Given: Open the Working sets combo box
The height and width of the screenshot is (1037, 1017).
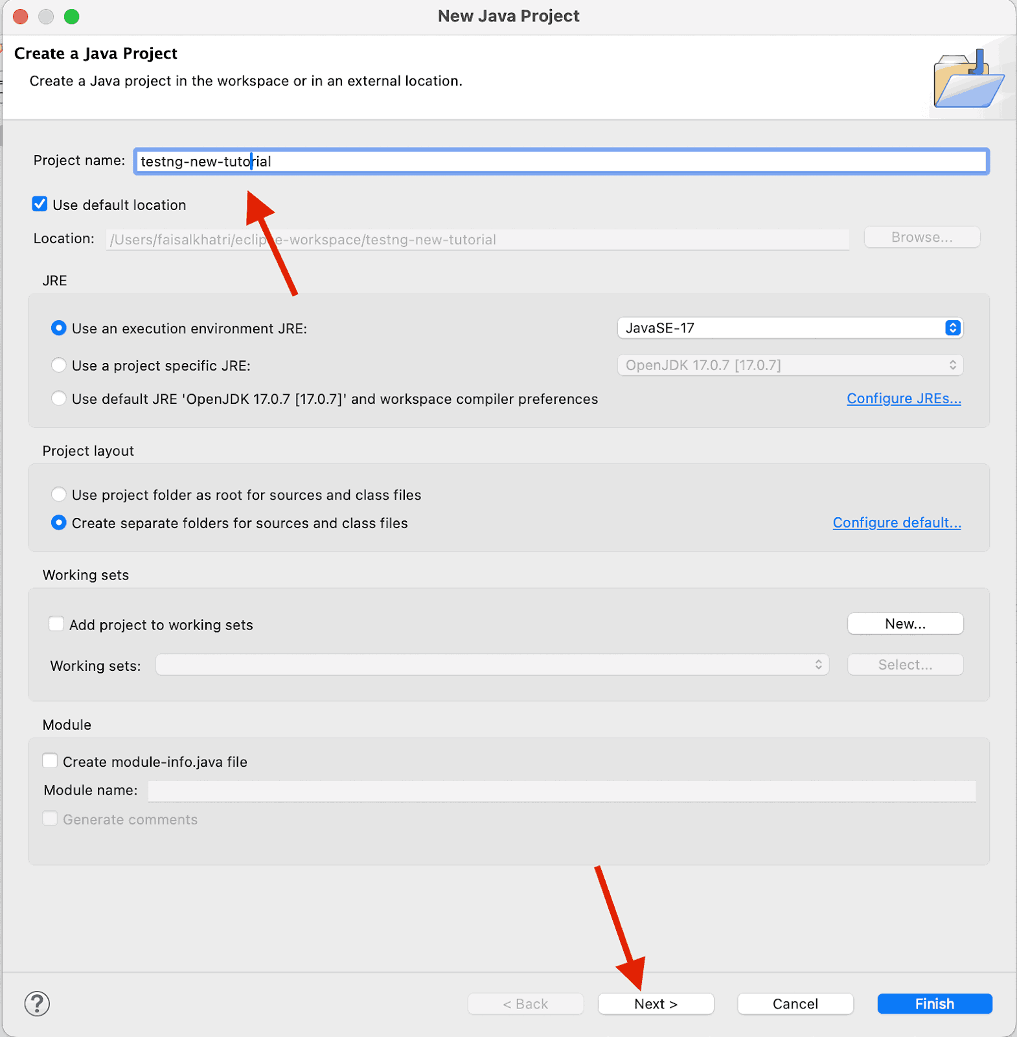Looking at the screenshot, I should coord(492,665).
